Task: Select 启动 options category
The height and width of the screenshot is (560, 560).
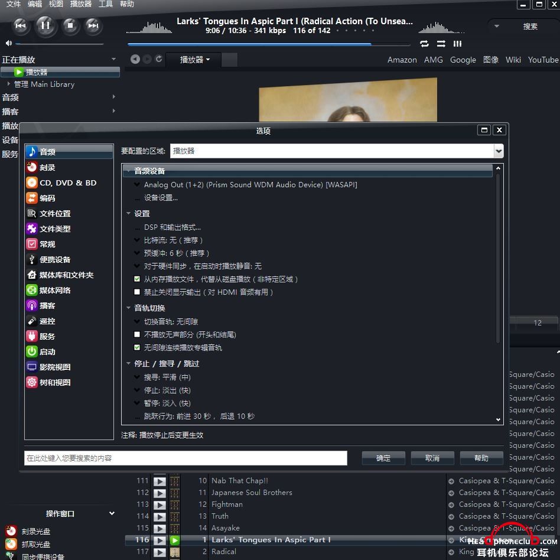Action: pyautogui.click(x=69, y=351)
